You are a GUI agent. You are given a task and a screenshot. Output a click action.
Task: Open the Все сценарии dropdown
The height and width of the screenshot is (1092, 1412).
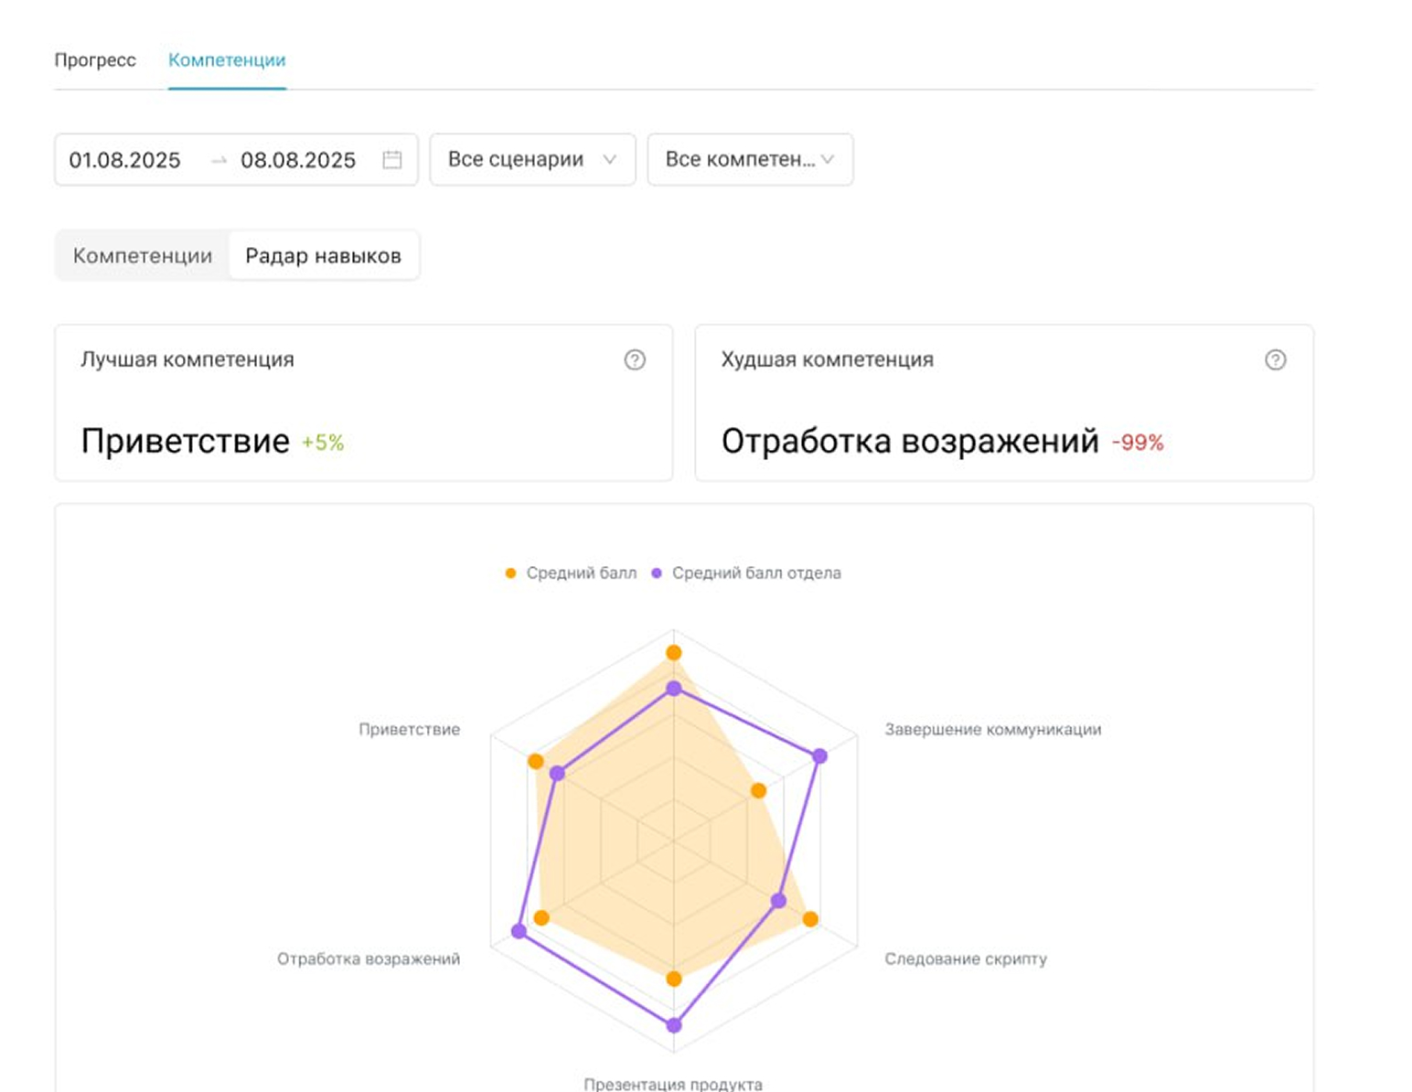pos(532,160)
